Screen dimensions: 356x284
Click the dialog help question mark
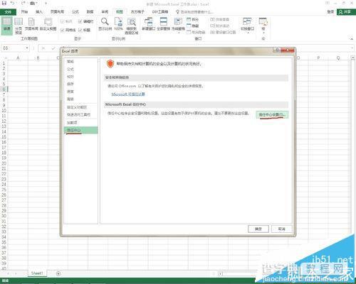pyautogui.click(x=277, y=50)
